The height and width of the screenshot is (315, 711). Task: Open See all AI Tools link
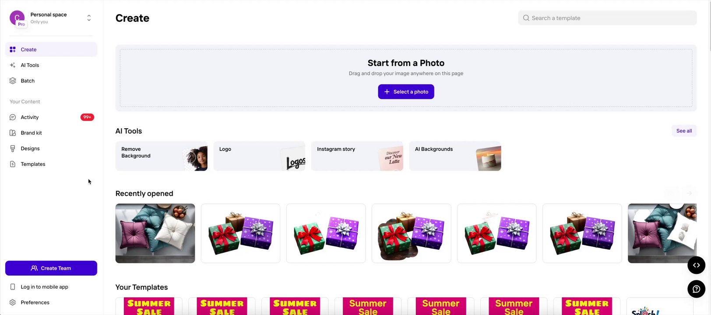(x=684, y=131)
